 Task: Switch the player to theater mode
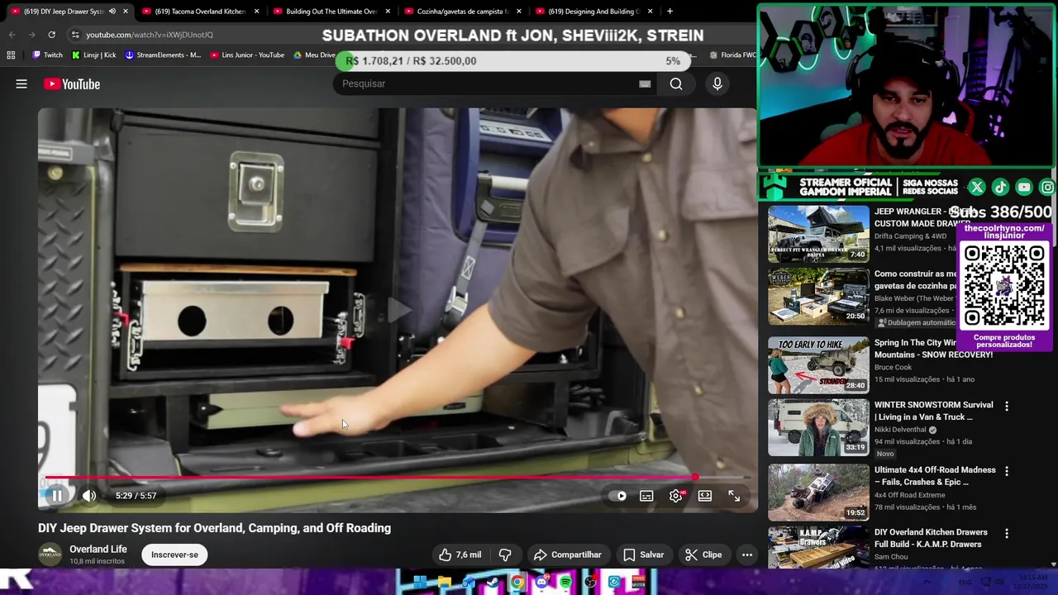click(705, 496)
